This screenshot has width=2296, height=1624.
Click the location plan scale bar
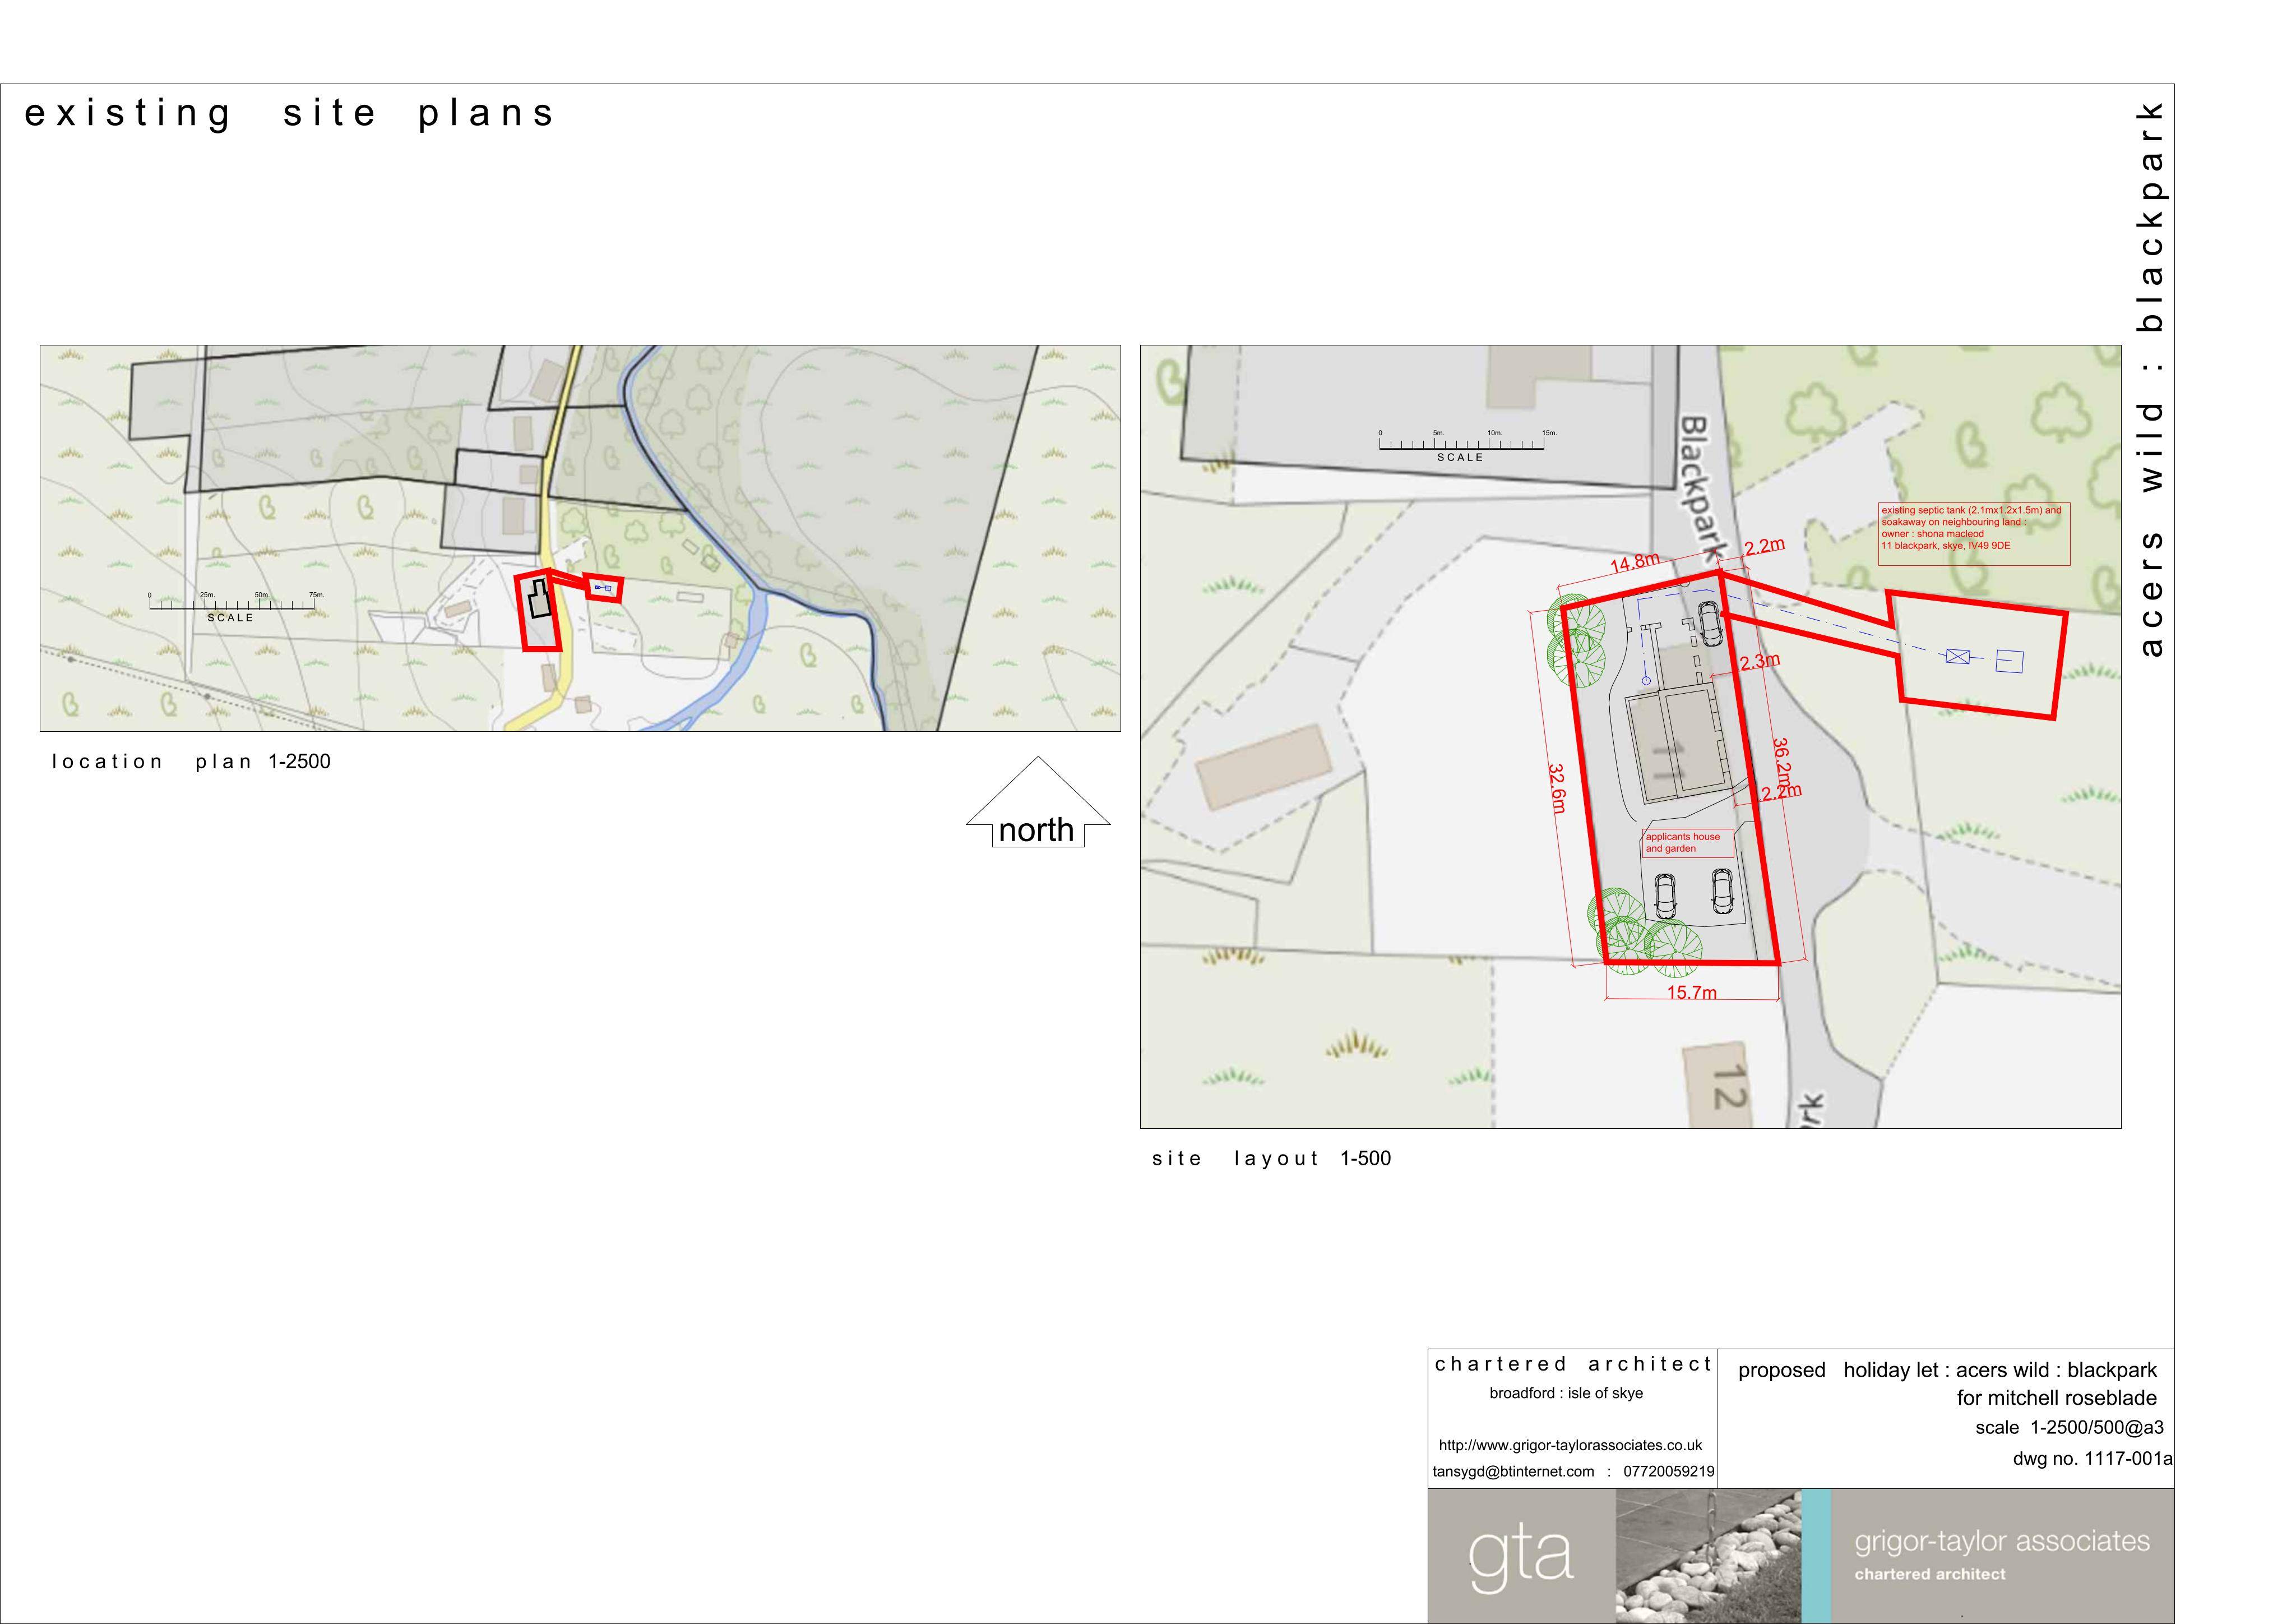coord(231,606)
